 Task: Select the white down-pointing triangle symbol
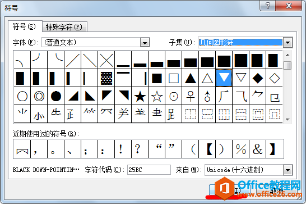[240, 78]
